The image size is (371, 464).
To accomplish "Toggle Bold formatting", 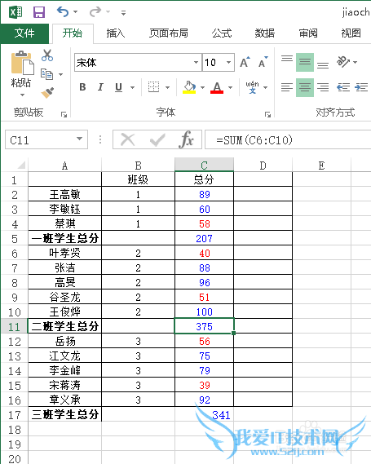I will click(x=82, y=87).
